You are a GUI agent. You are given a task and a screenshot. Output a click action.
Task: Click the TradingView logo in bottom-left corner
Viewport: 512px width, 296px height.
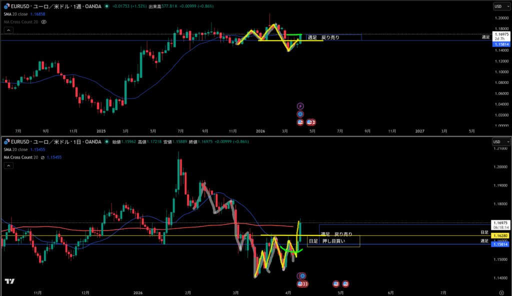click(9, 281)
